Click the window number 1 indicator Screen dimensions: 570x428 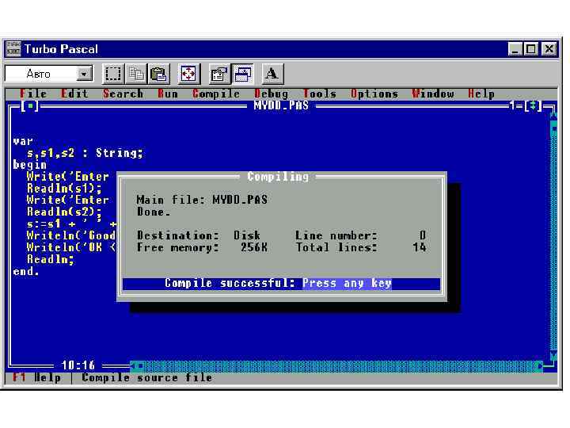(x=512, y=105)
